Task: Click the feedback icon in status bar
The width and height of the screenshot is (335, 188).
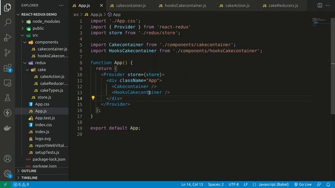Action: click(319, 184)
